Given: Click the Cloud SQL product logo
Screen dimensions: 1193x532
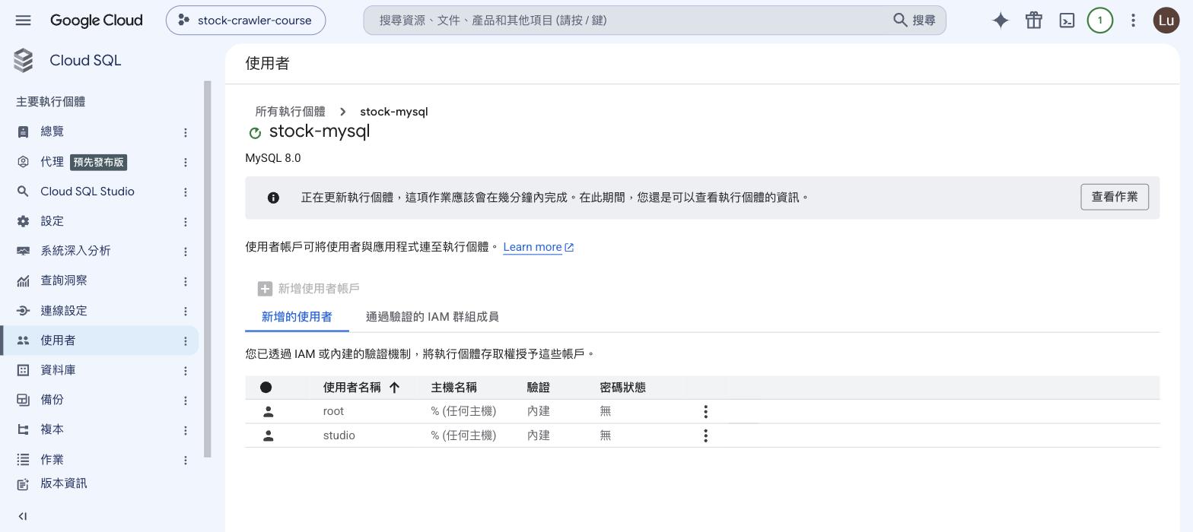Looking at the screenshot, I should coord(24,61).
